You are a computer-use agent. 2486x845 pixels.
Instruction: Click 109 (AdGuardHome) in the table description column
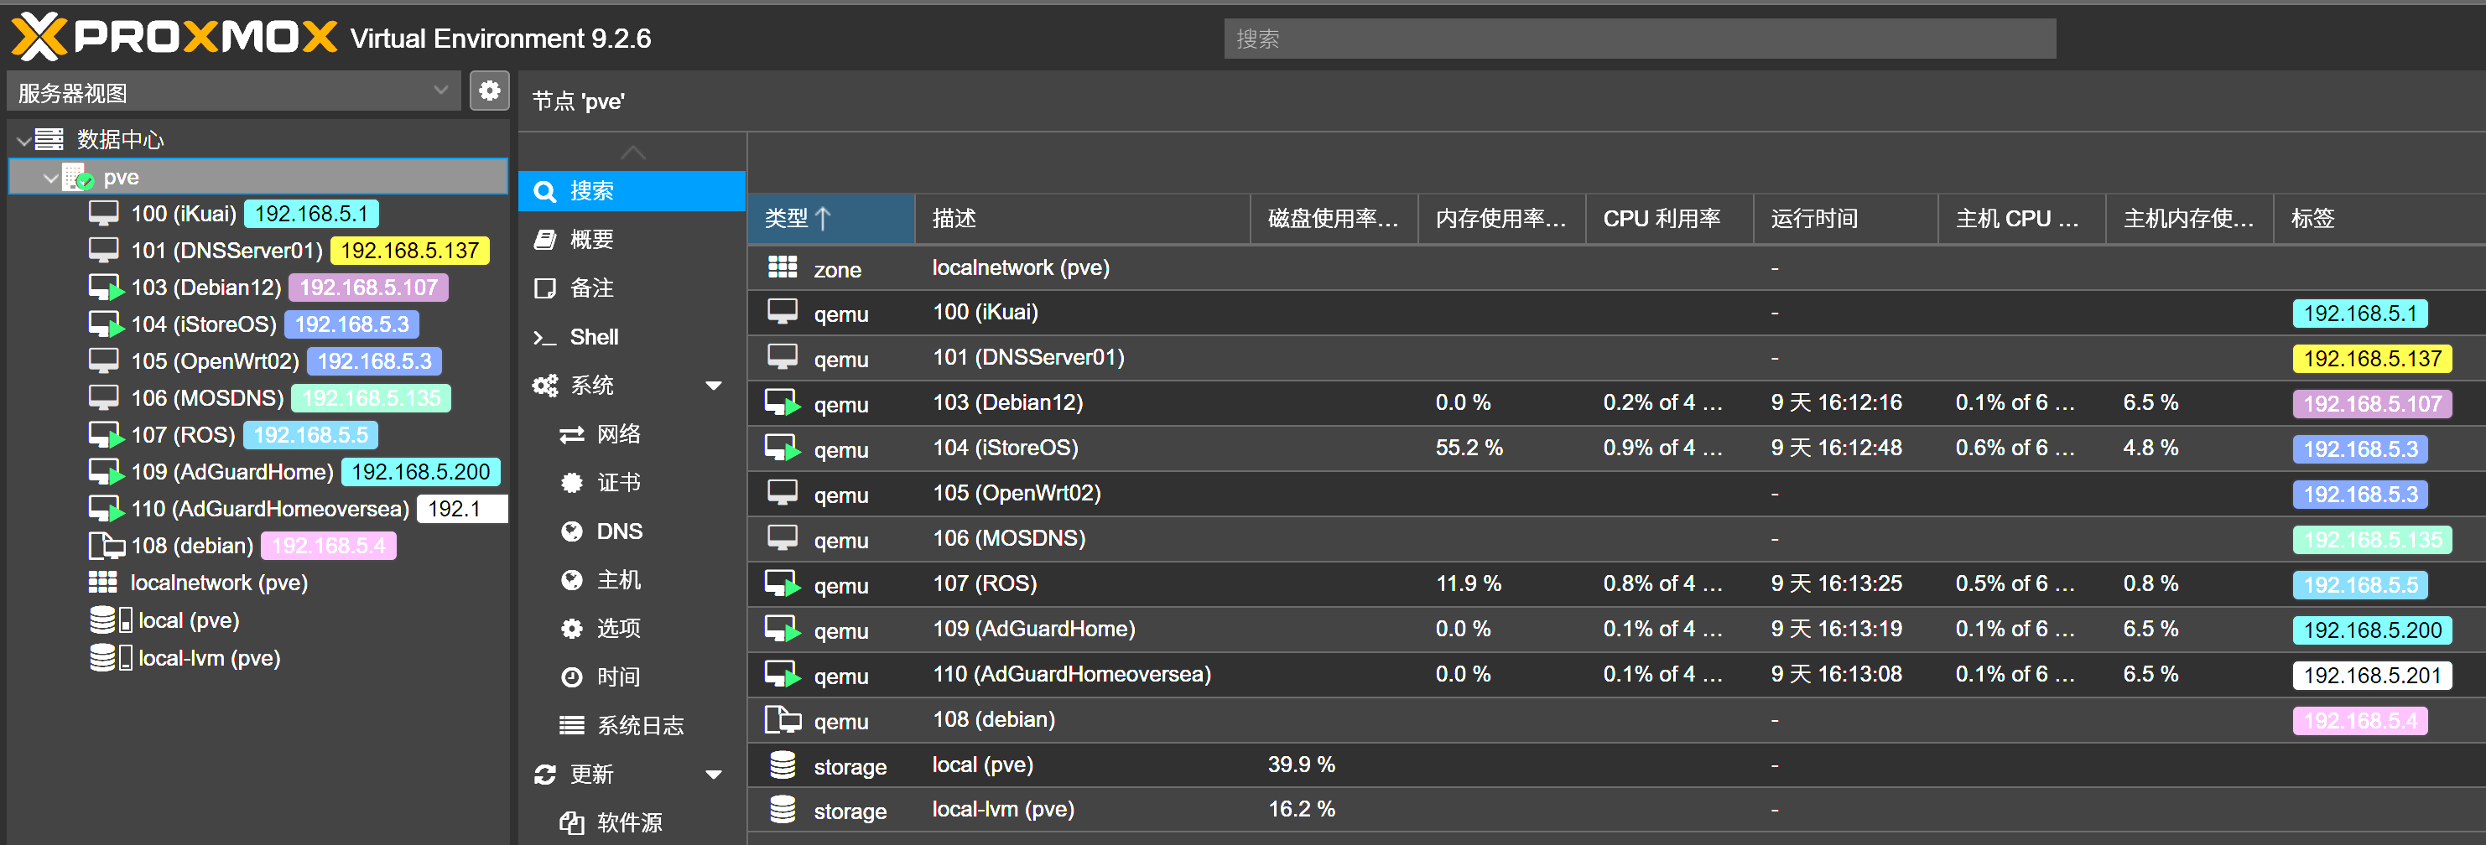(x=1033, y=630)
